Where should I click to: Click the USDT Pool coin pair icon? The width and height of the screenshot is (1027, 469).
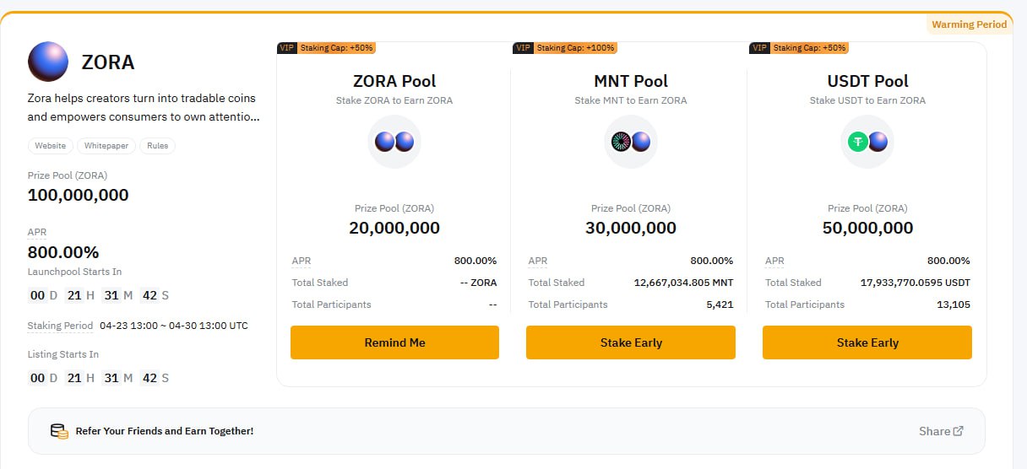(x=867, y=142)
